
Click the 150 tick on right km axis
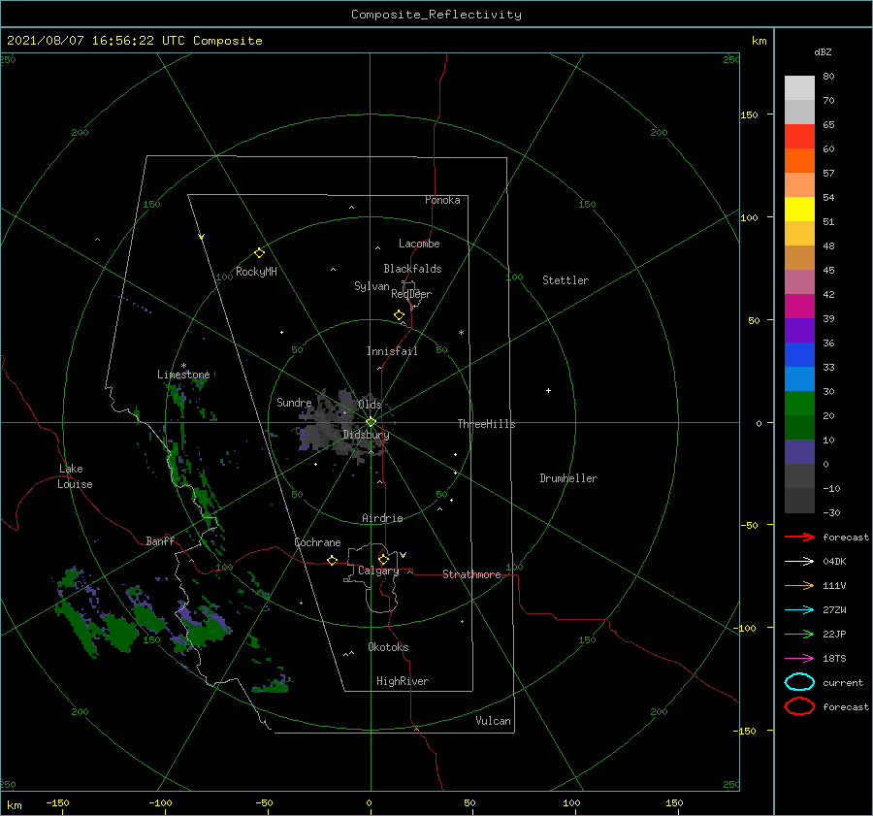tap(749, 114)
